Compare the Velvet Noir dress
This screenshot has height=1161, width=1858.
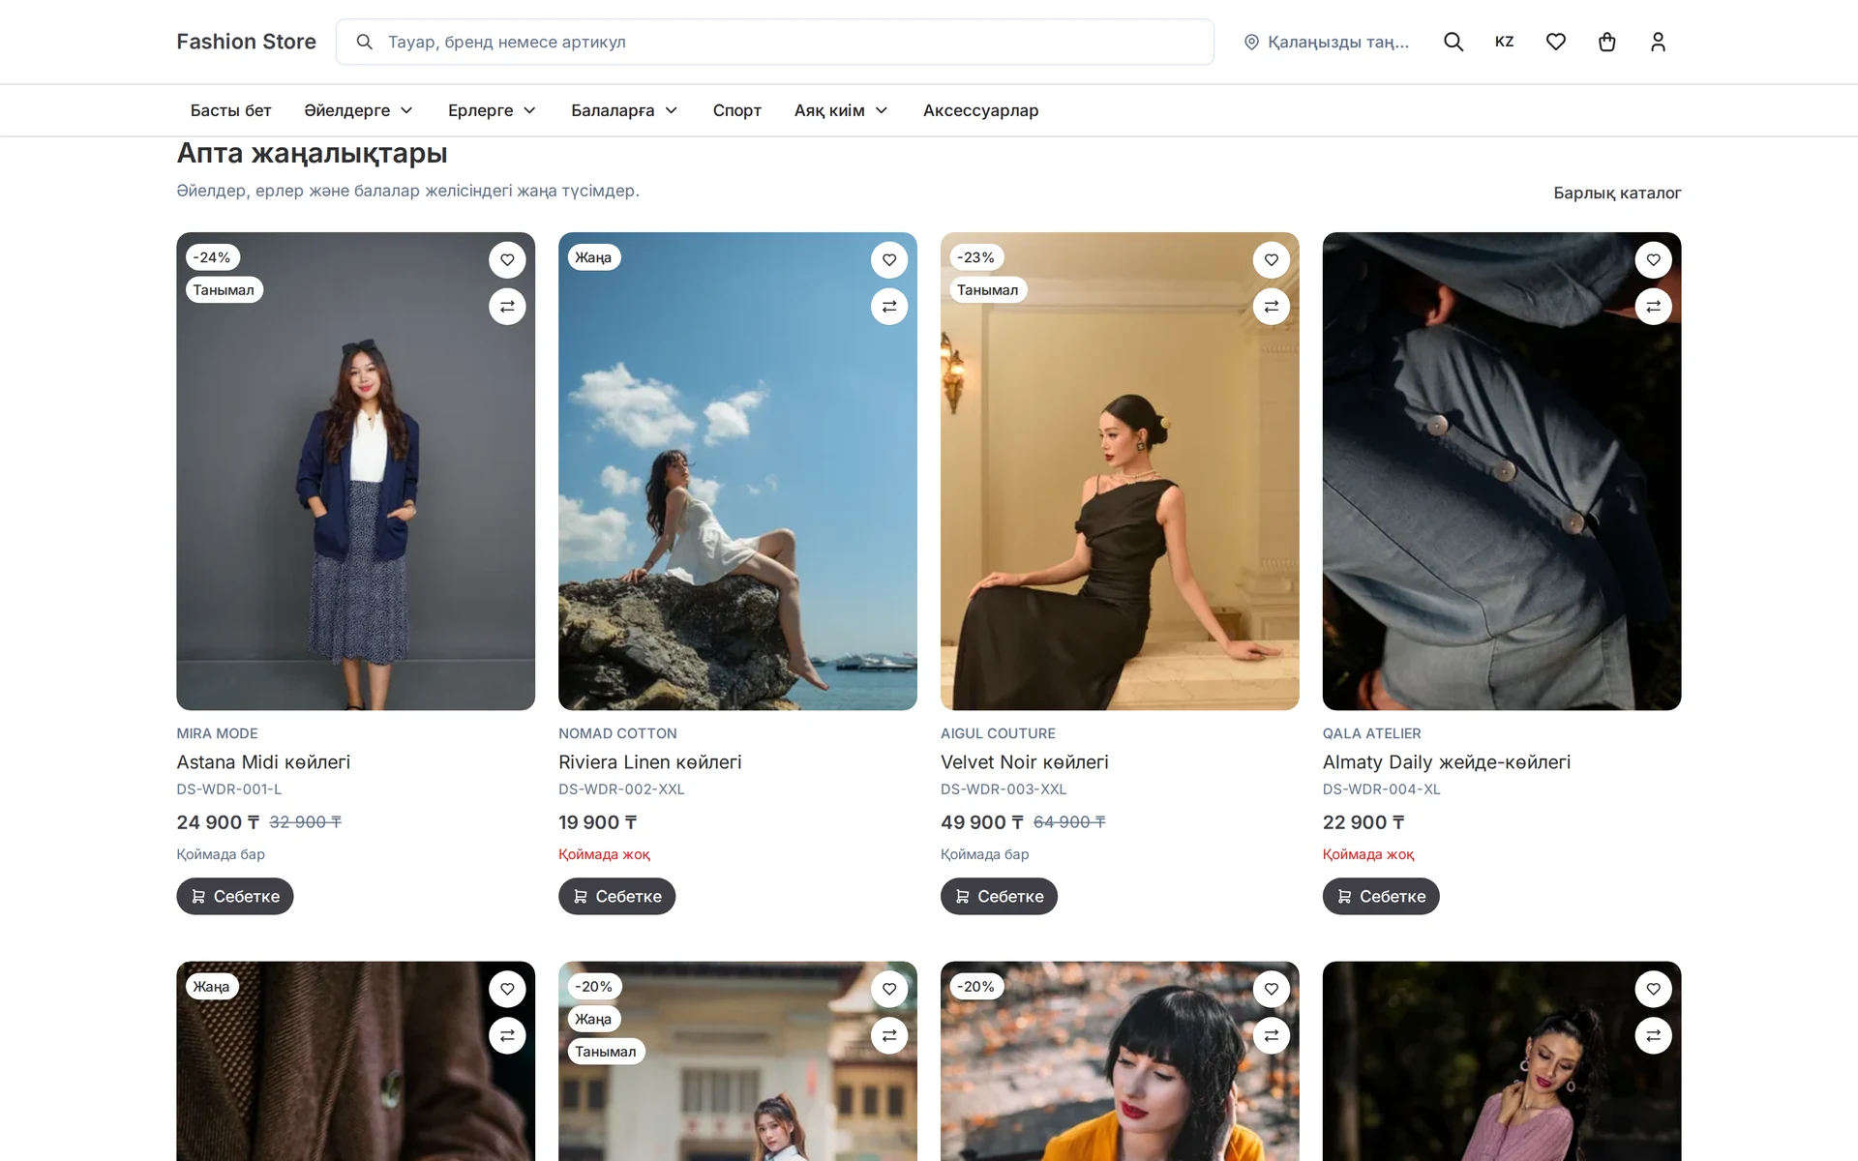pyautogui.click(x=1272, y=307)
